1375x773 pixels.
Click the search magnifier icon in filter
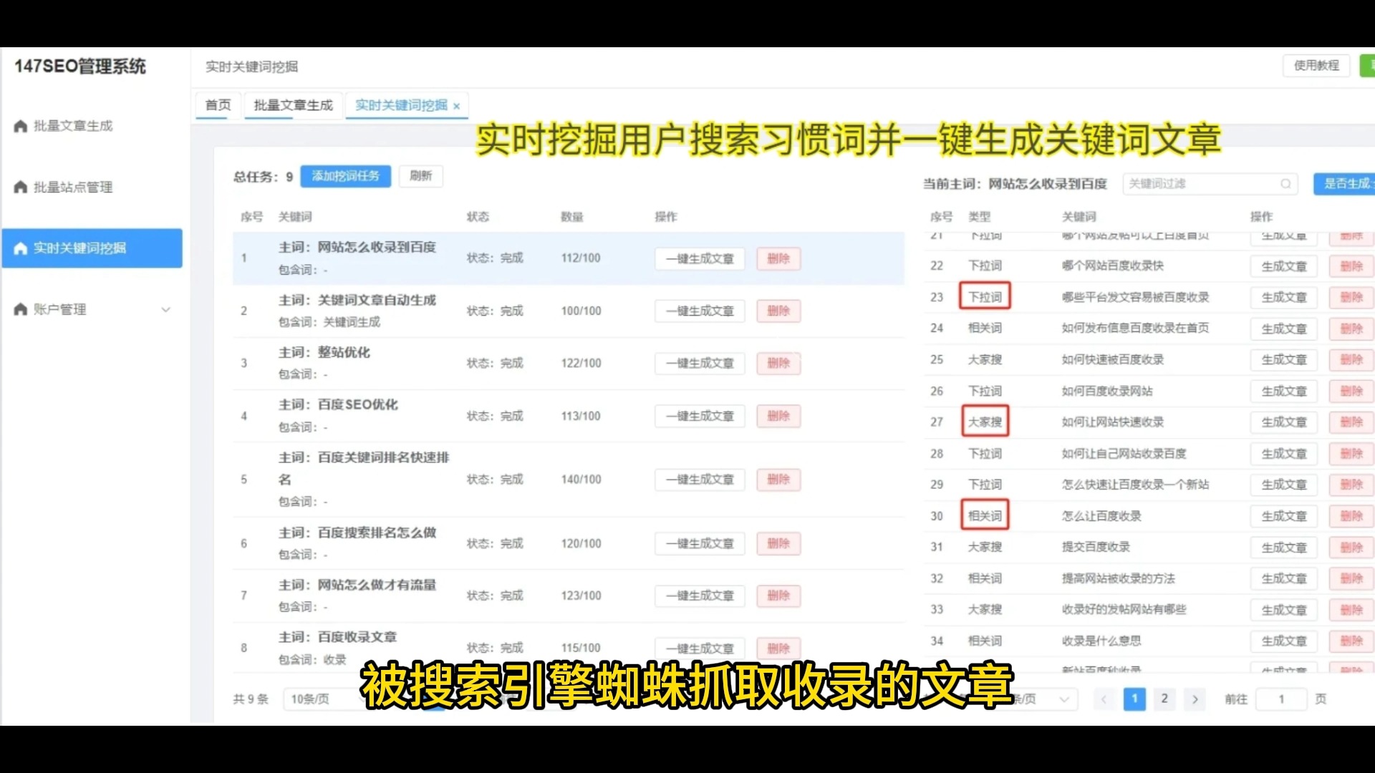point(1285,184)
